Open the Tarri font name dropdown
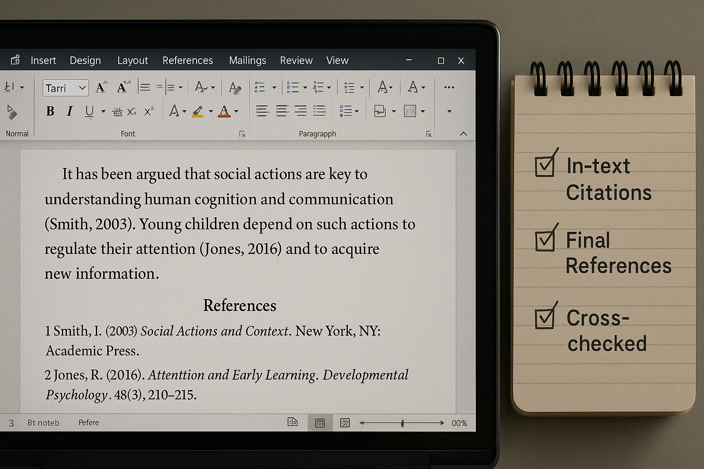 coord(82,88)
